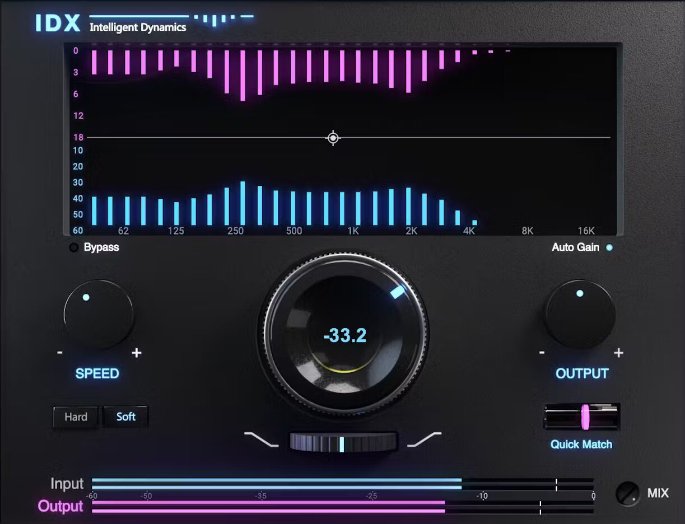Viewport: 685px width, 524px height.
Task: Click the OUTPUT plus sign
Action: click(618, 353)
